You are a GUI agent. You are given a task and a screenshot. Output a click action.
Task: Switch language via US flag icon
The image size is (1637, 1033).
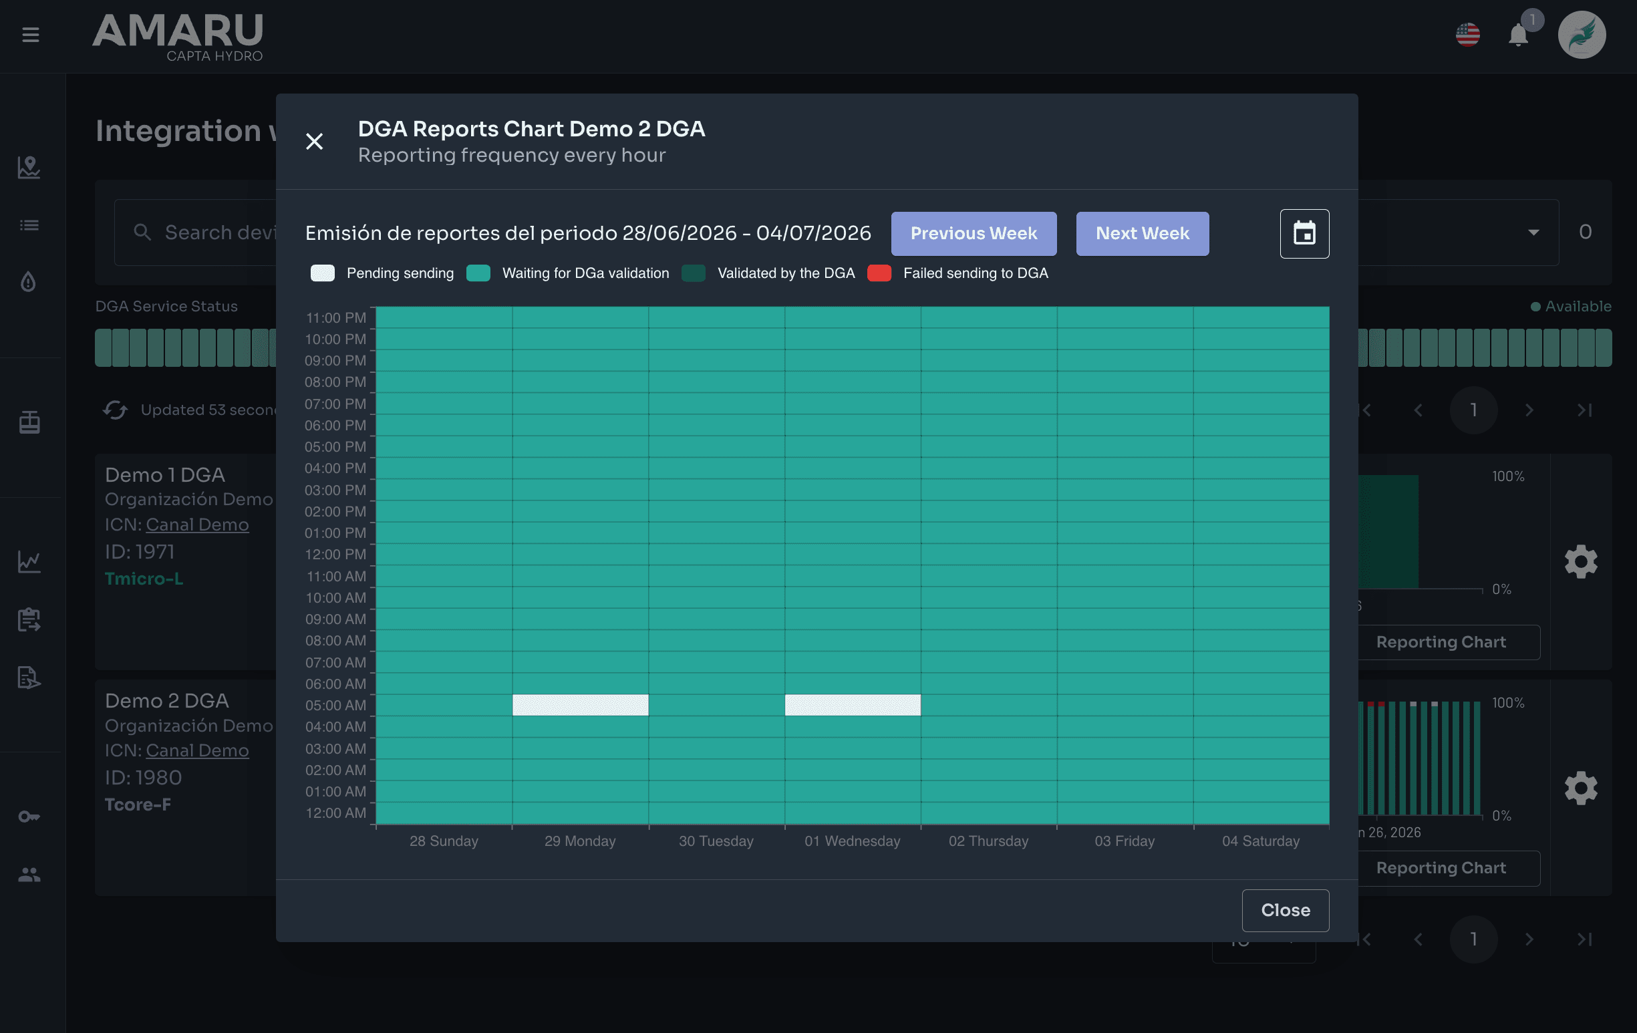[1468, 35]
